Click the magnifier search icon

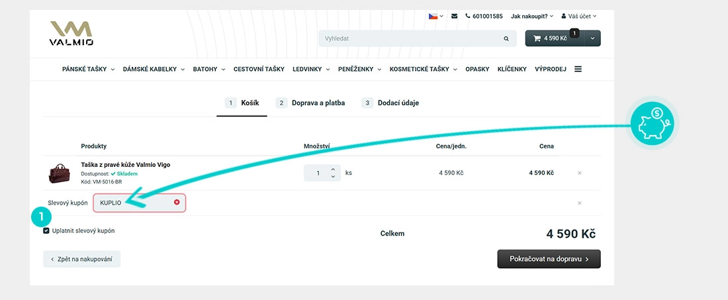coord(506,38)
